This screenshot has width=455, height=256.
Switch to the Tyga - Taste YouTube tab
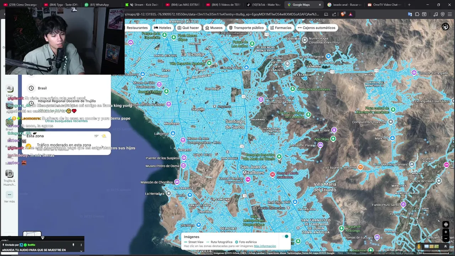pos(61,5)
